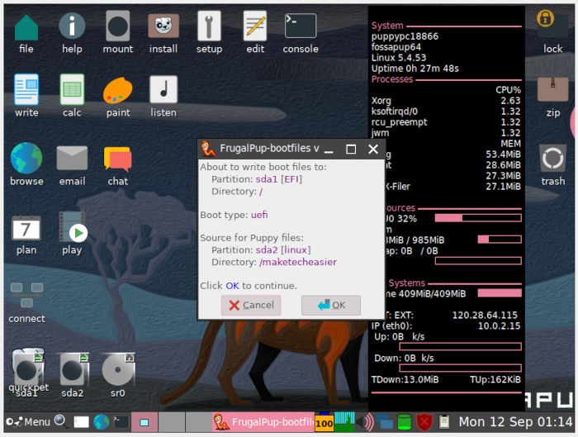578x437 pixels.
Task: Launch browser from taskbar globe icon
Action: coord(102,422)
